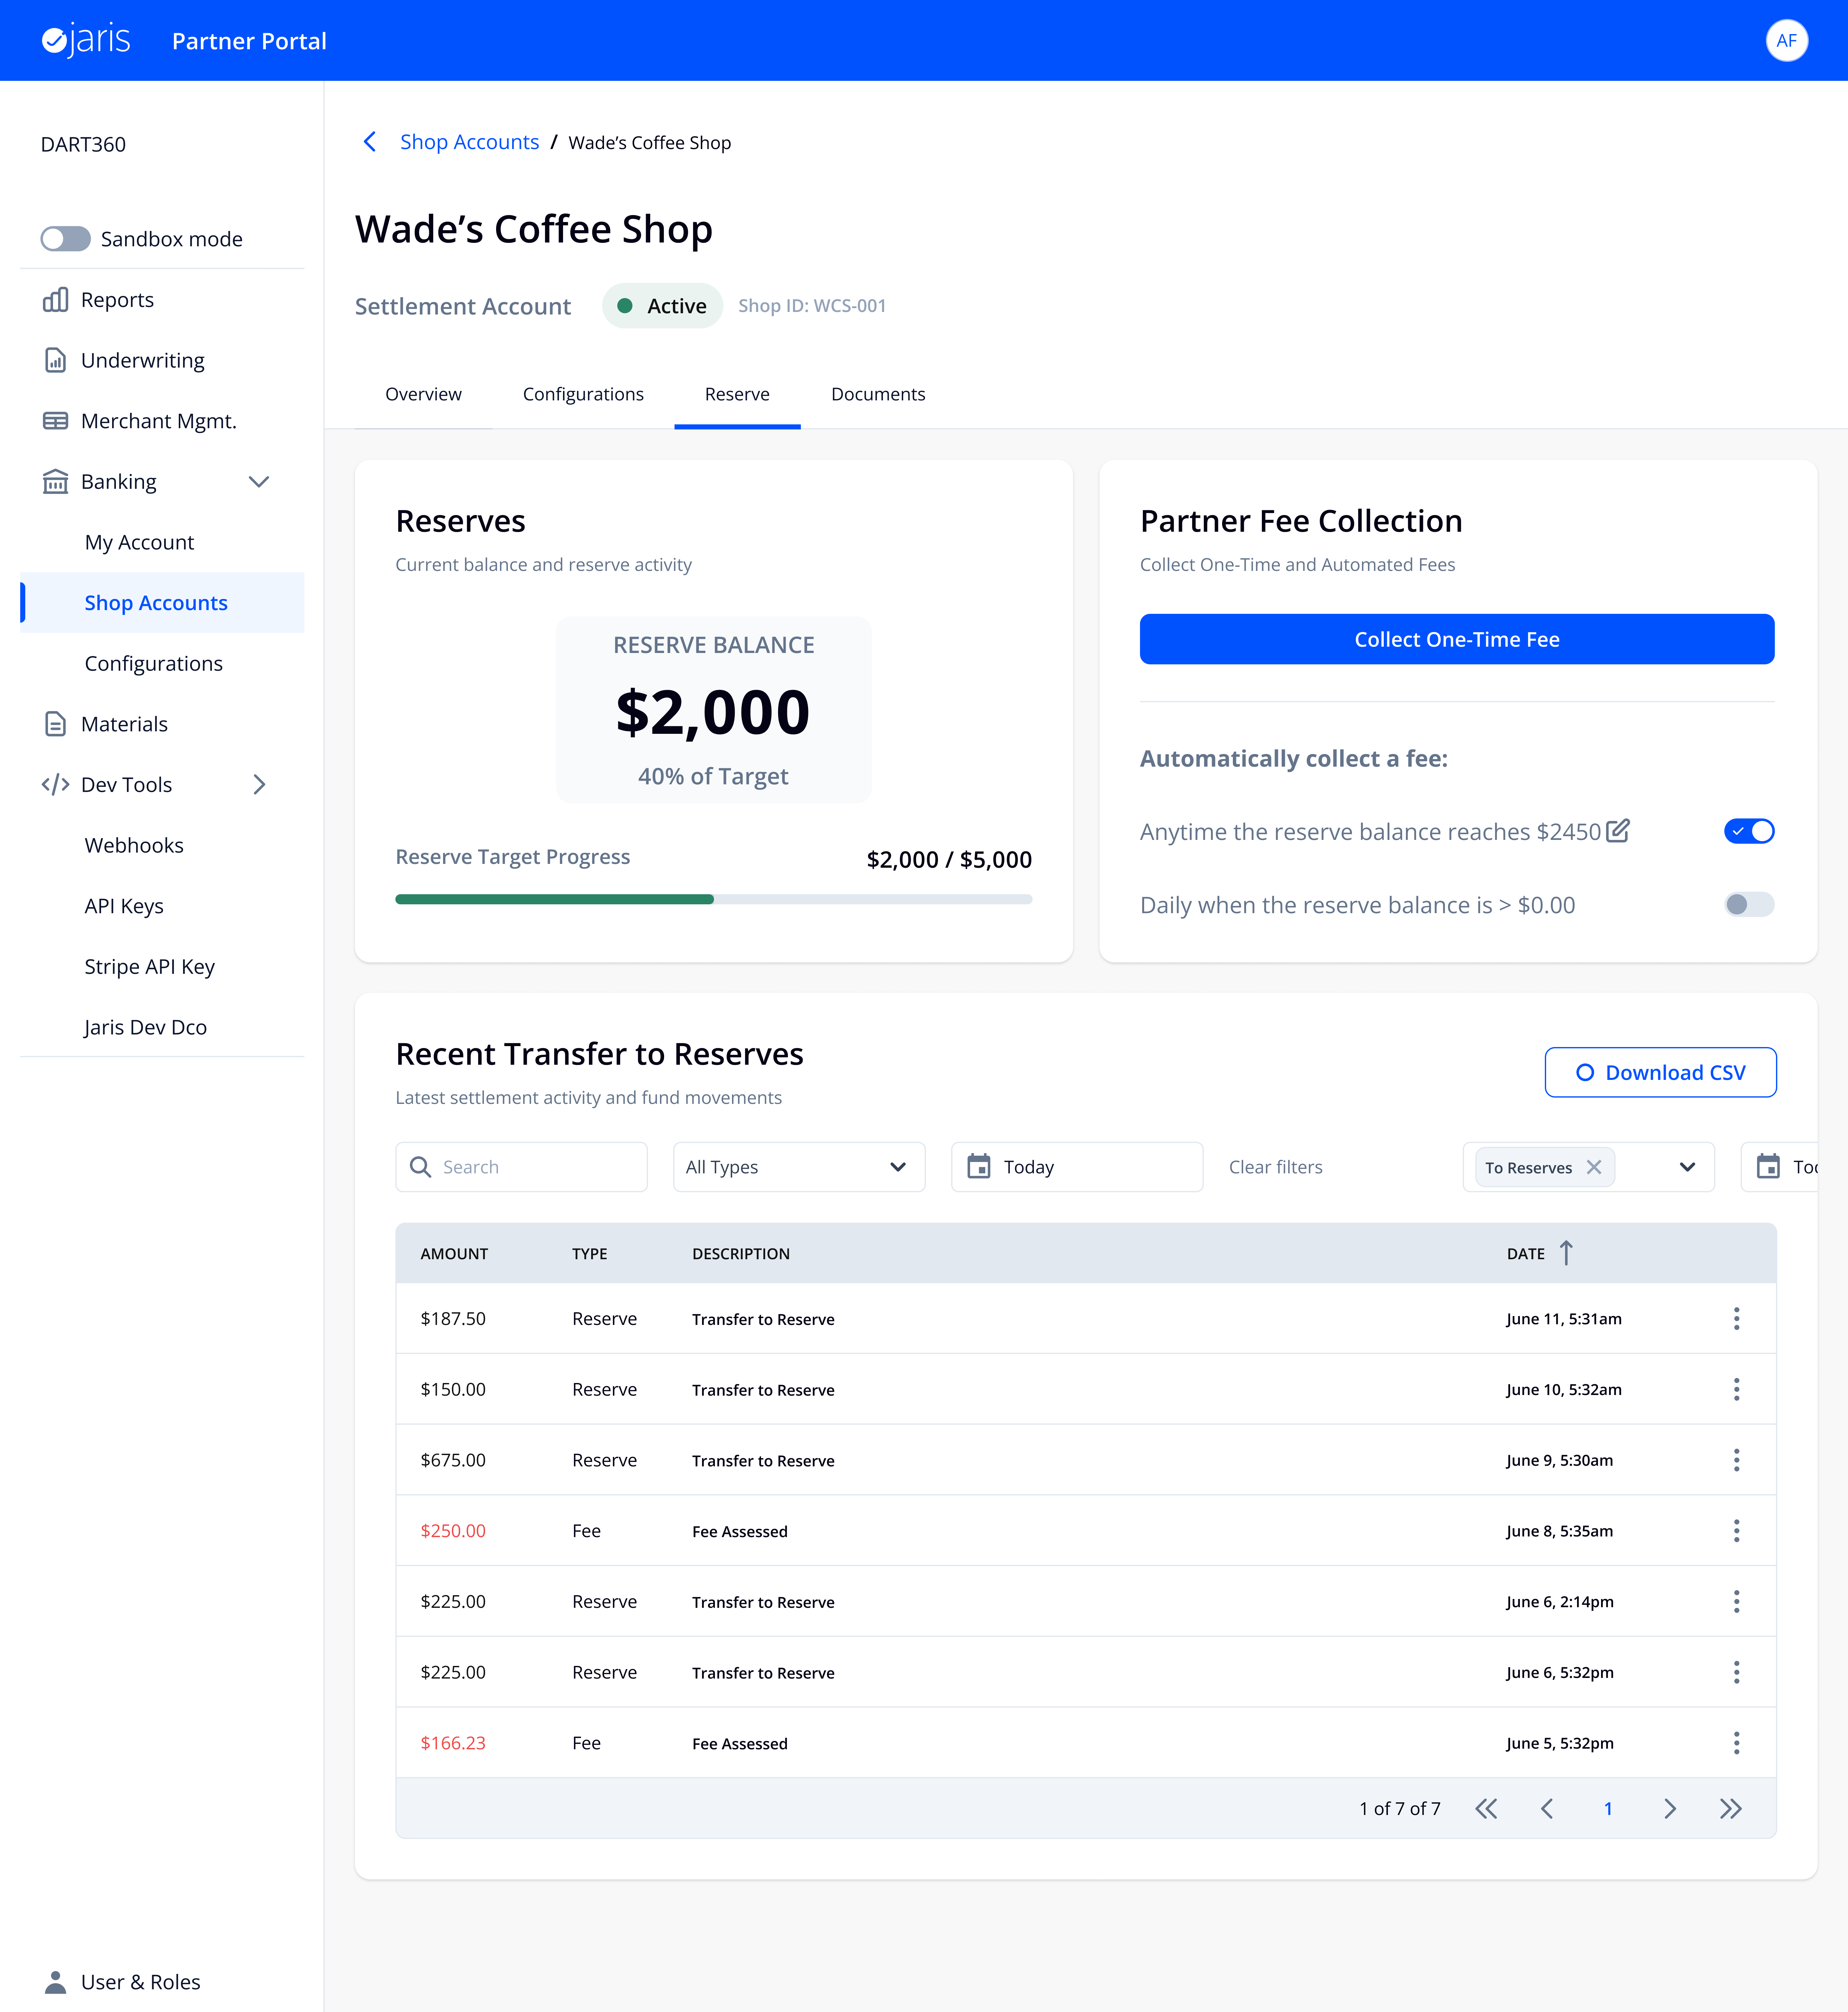
Task: Select Shop Accounts in sidebar
Action: [x=162, y=603]
